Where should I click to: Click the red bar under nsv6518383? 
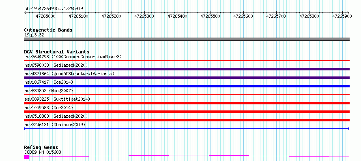tap(187, 120)
